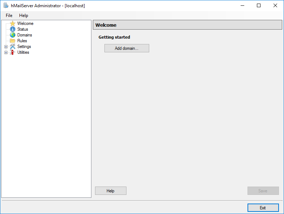Click the Welcome star icon
Image resolution: width=284 pixels, height=214 pixels.
coord(13,23)
